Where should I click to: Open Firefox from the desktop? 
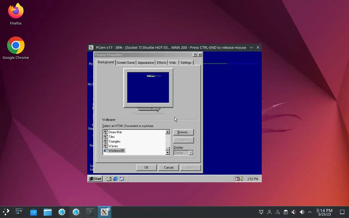[x=16, y=14]
